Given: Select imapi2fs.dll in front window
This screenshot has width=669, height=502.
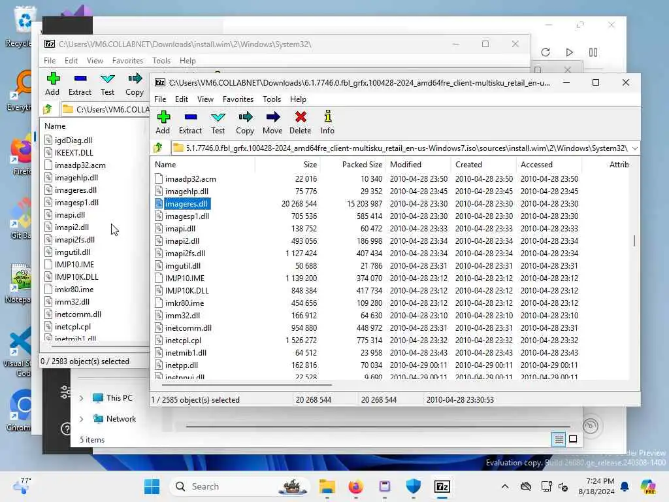Looking at the screenshot, I should [x=185, y=253].
